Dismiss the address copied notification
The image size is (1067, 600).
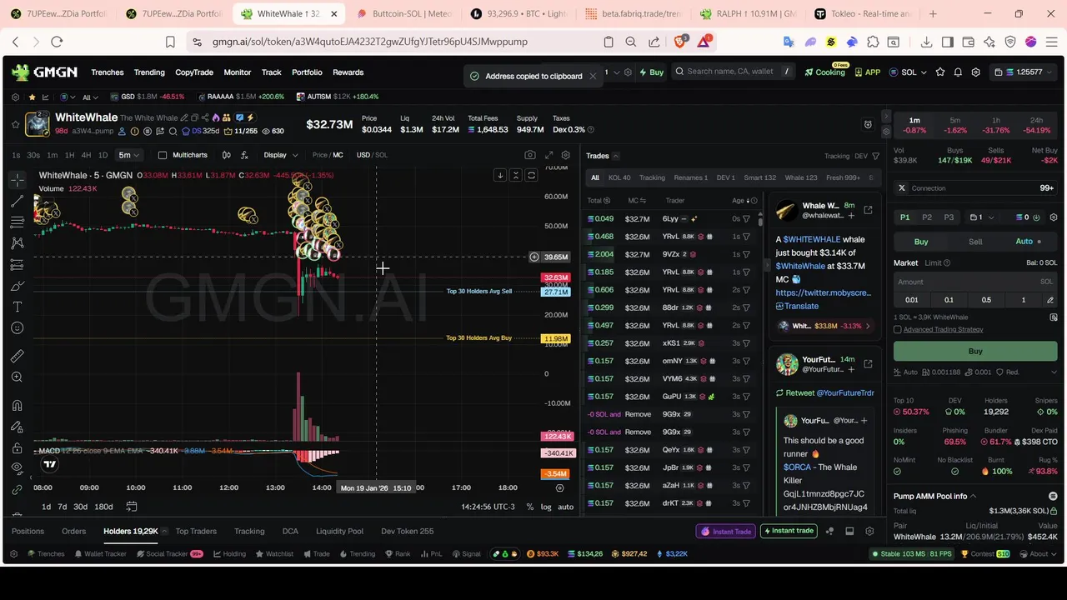[593, 76]
